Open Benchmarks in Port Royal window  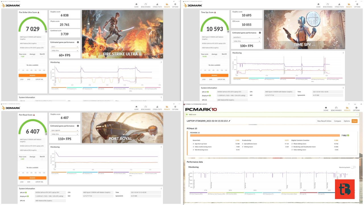pyautogui.click(x=146, y=108)
